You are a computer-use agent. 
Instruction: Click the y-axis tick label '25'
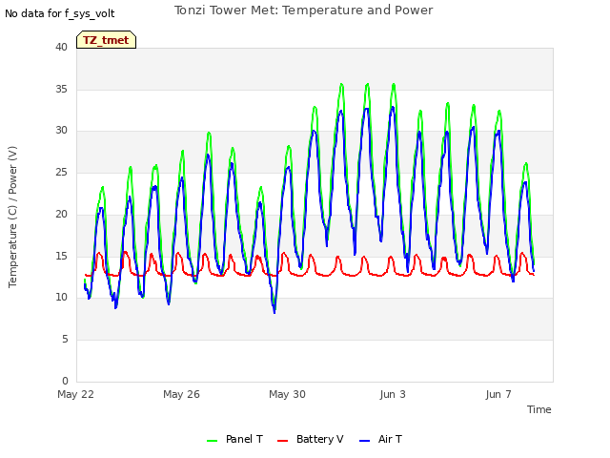pos(61,172)
